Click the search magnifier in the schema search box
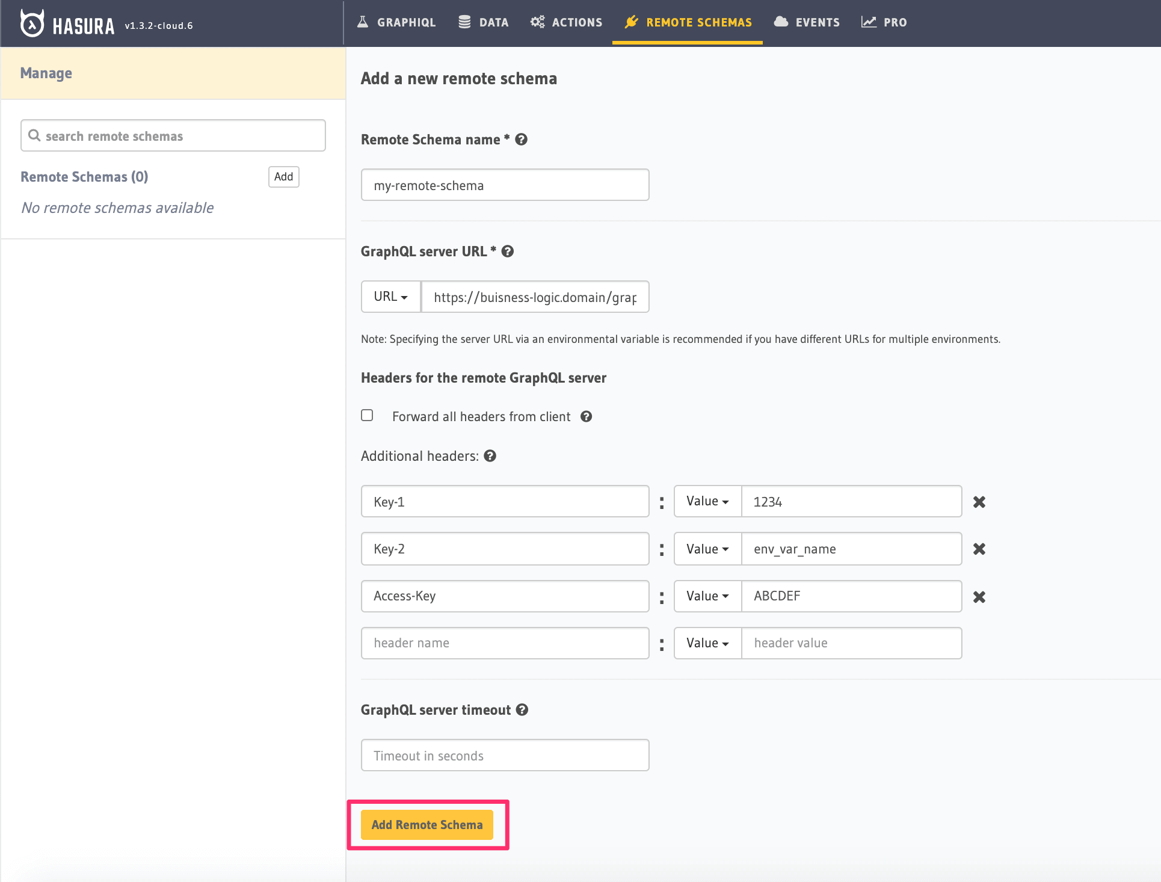Viewport: 1161px width, 882px height. point(35,135)
